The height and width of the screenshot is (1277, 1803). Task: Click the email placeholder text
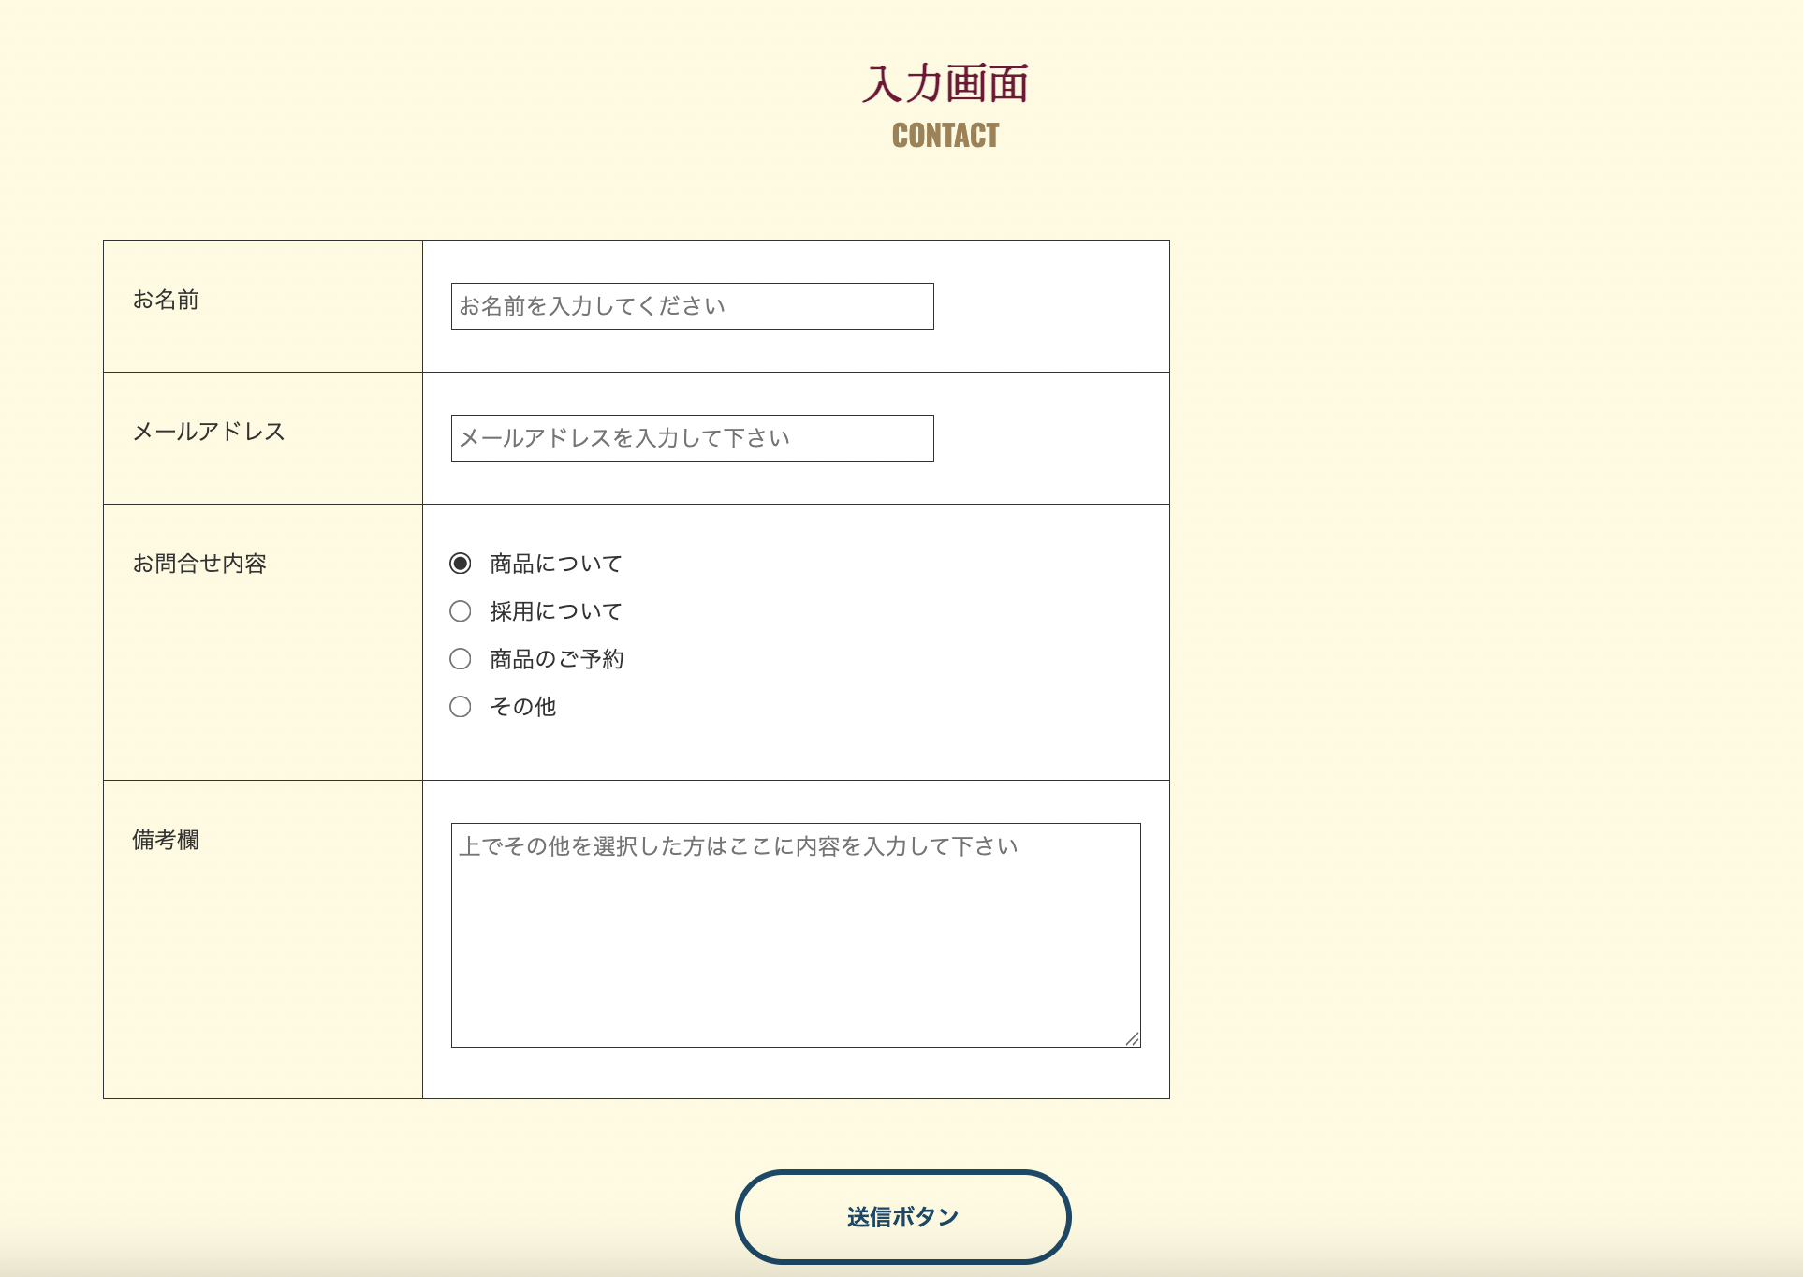point(622,437)
